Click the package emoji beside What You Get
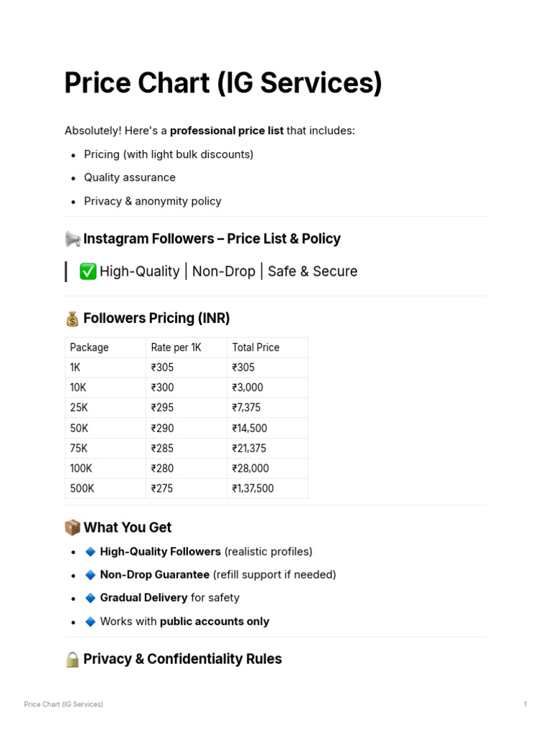 pos(72,528)
